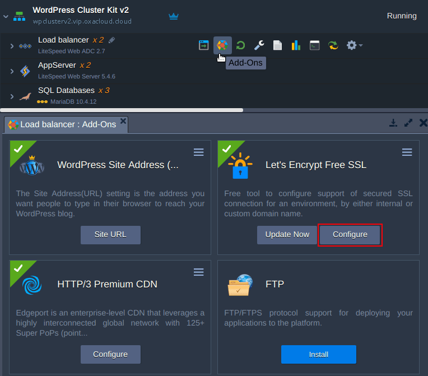Image resolution: width=428 pixels, height=376 pixels.
Task: Open the HTTP/3 Premium CDN hamburger menu
Action: click(x=199, y=272)
